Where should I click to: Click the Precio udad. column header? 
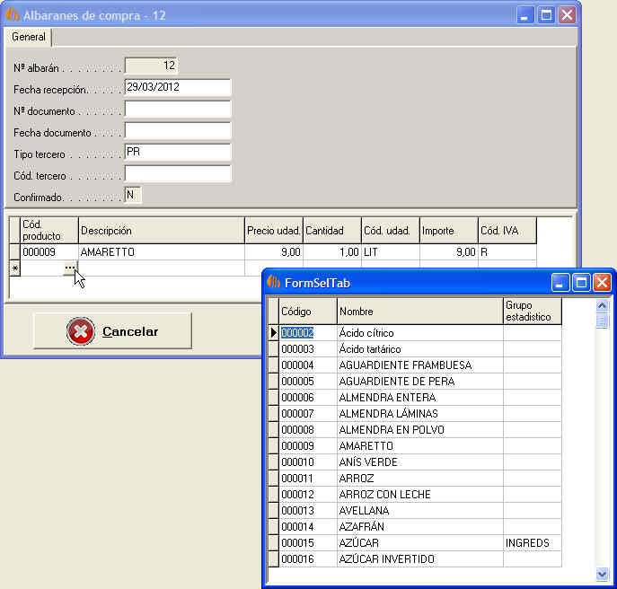274,230
